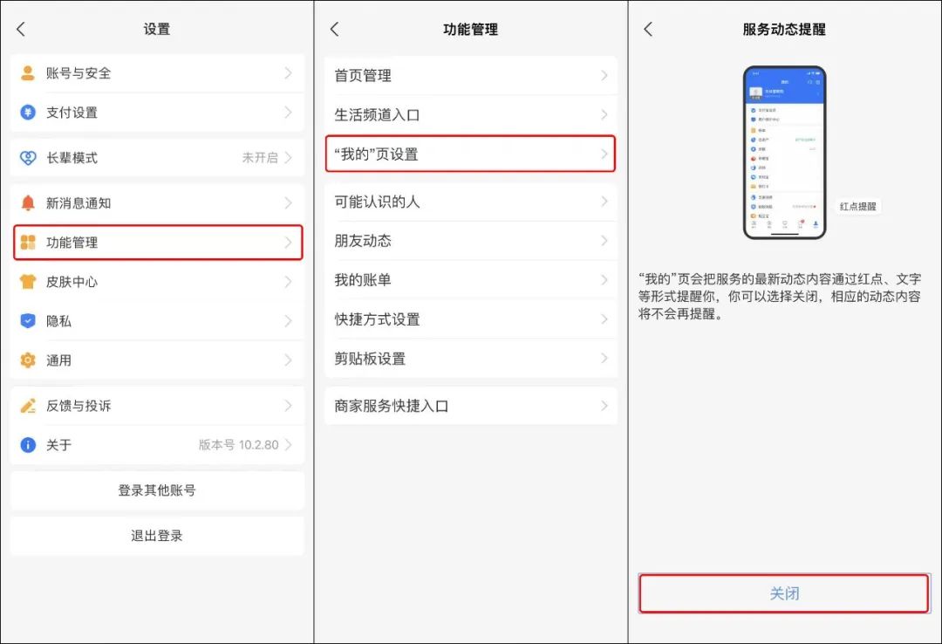This screenshot has width=942, height=644.
Task: Click the 登录其他账号 button
Action: point(156,490)
